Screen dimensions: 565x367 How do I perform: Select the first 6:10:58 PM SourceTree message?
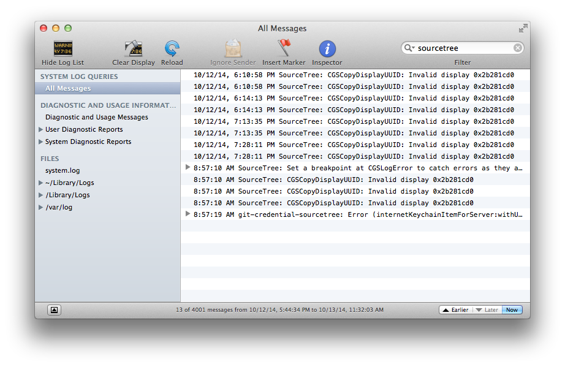point(355,75)
